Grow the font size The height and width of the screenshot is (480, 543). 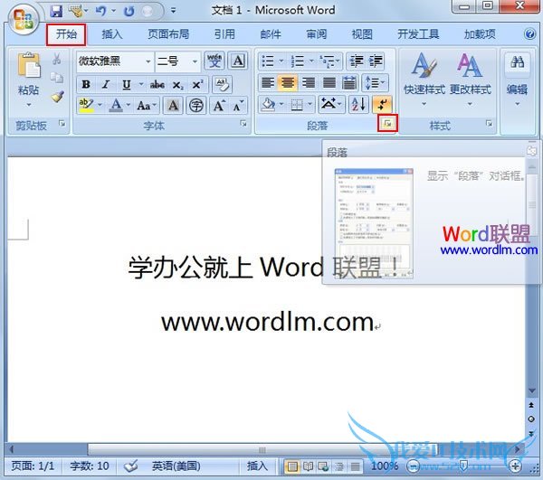pyautogui.click(x=219, y=105)
